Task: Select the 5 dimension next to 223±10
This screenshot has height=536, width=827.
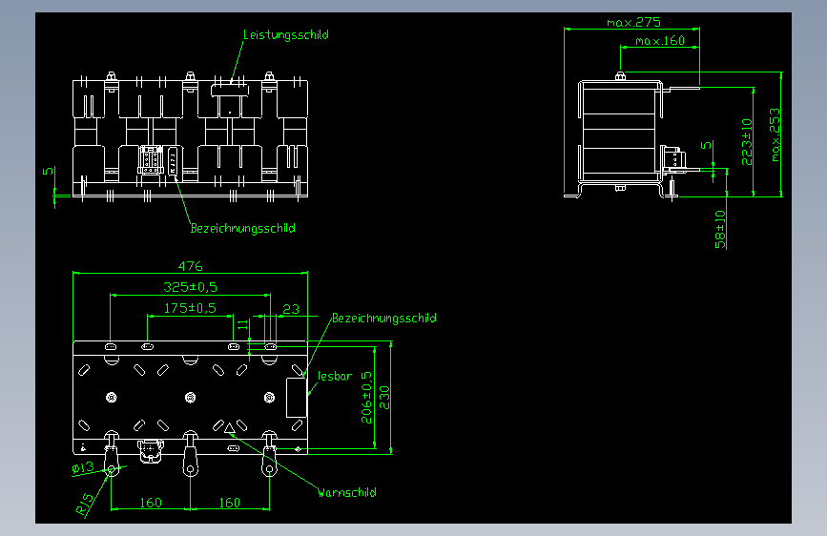Action: tap(706, 146)
